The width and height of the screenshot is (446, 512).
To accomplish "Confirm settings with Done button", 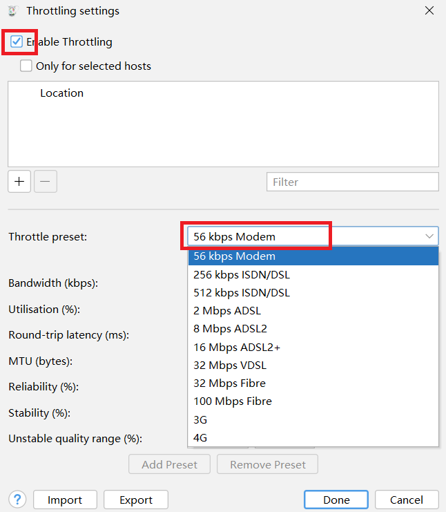I will pos(336,500).
